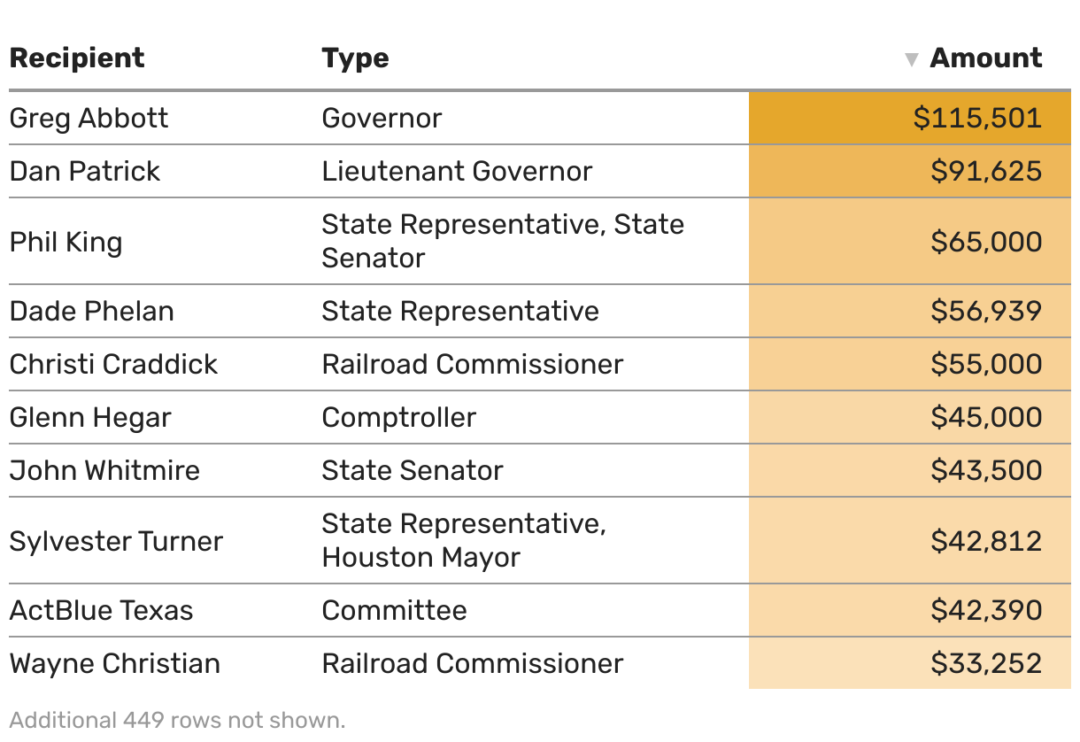Click the Additional 449 rows not shown note
The height and width of the screenshot is (742, 1080).
pyautogui.click(x=178, y=720)
